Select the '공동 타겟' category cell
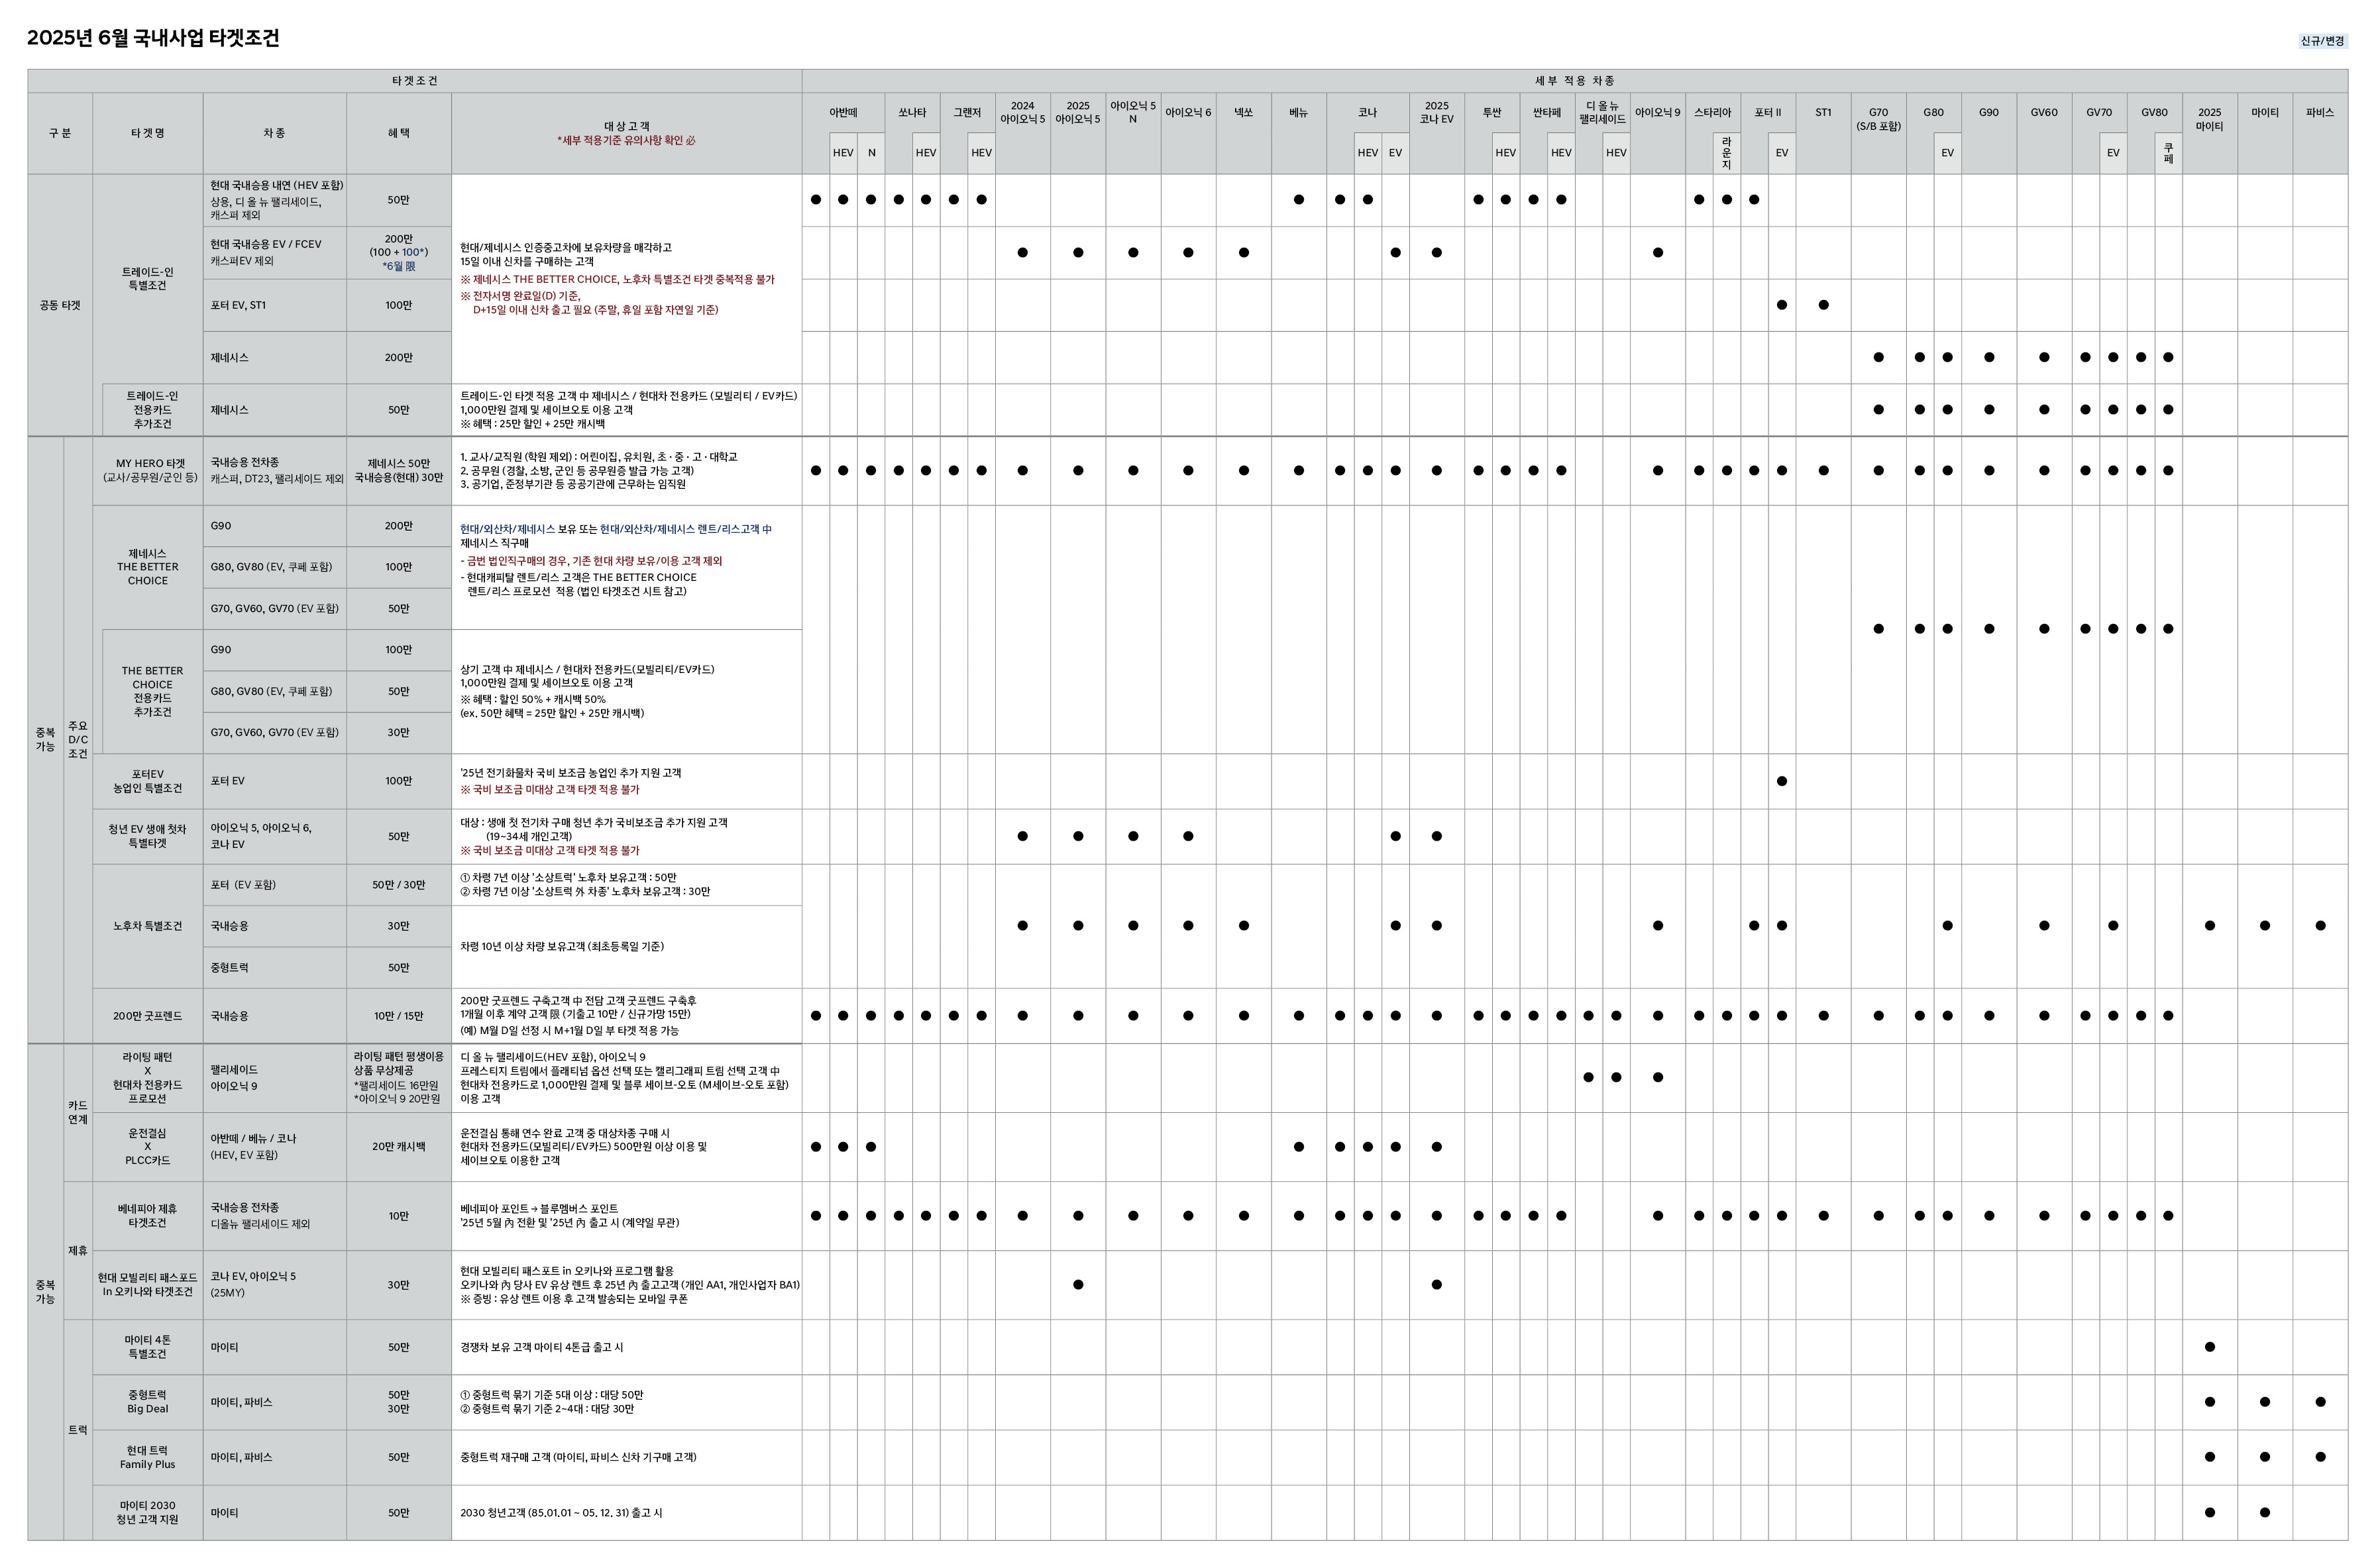 (60, 305)
